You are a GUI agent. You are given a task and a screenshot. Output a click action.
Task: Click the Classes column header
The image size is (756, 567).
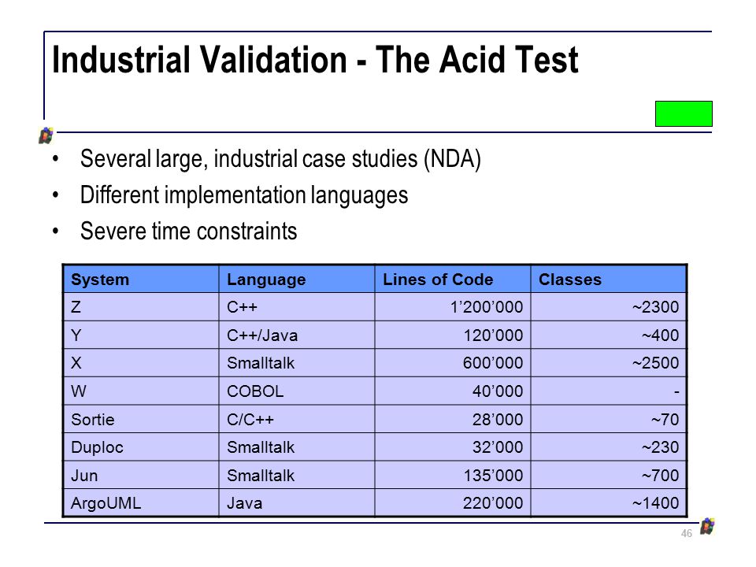coord(609,279)
